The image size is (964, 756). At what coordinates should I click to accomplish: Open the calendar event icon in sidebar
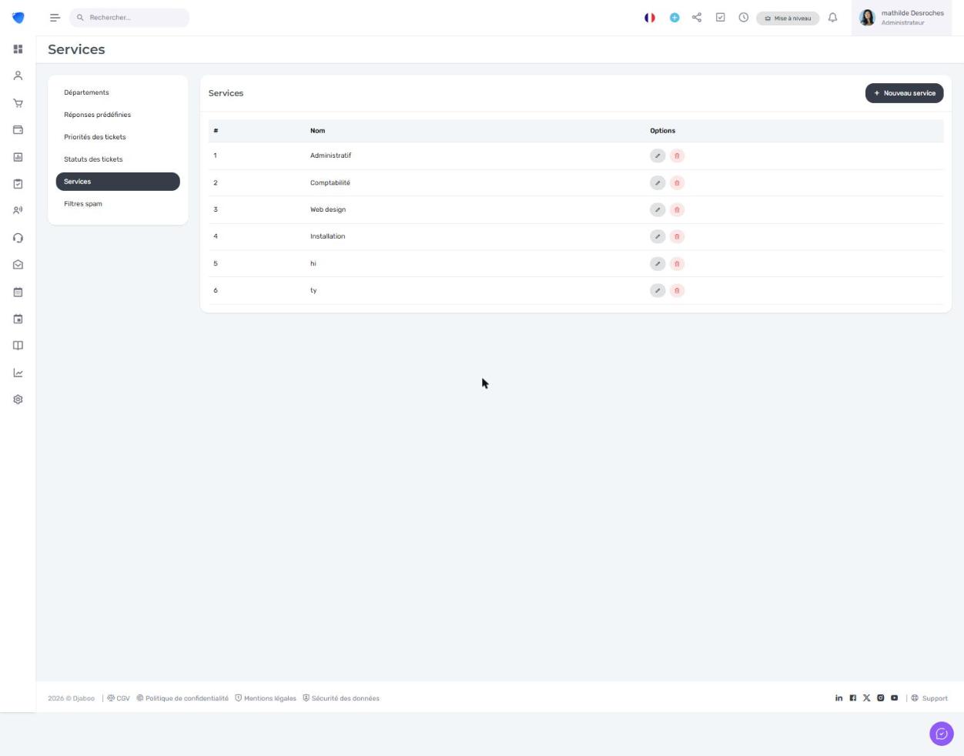(18, 319)
